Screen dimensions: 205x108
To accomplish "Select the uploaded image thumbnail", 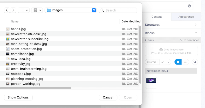I will click(x=151, y=83).
